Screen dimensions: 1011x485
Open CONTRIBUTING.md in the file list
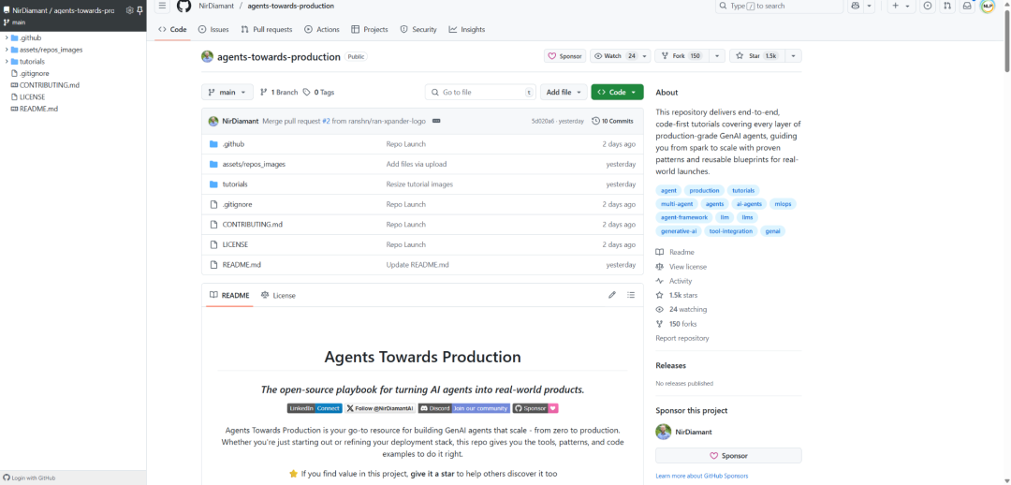pos(252,225)
